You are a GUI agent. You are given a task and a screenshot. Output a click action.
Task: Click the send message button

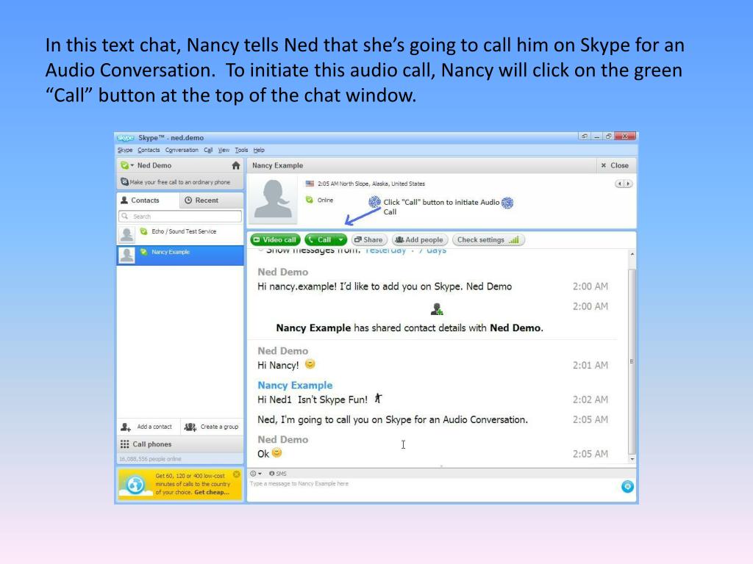pyautogui.click(x=627, y=486)
